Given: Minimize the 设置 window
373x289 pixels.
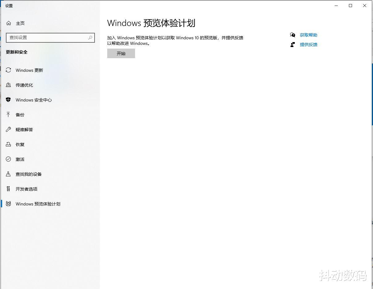Looking at the screenshot, I should coord(336,6).
